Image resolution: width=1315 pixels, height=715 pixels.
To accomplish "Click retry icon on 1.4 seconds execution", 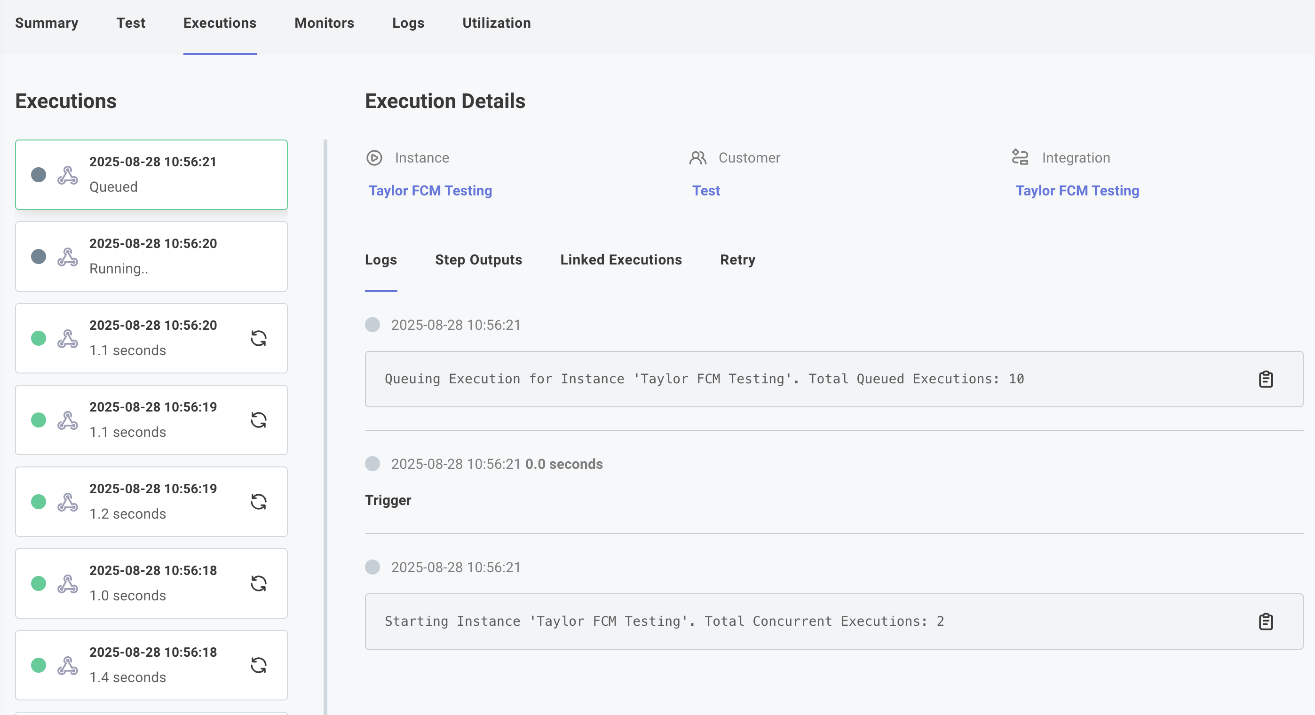I will [x=258, y=665].
